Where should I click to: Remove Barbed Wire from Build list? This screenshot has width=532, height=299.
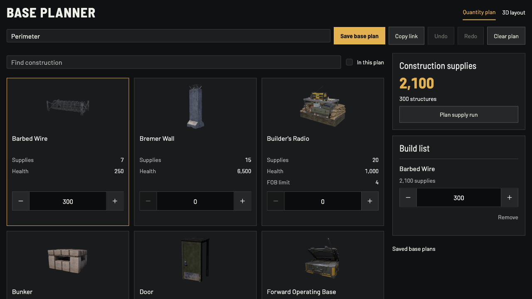pos(508,217)
